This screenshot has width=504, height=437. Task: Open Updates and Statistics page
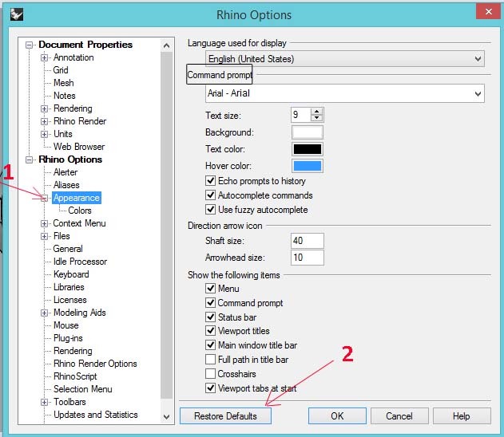[x=96, y=415]
